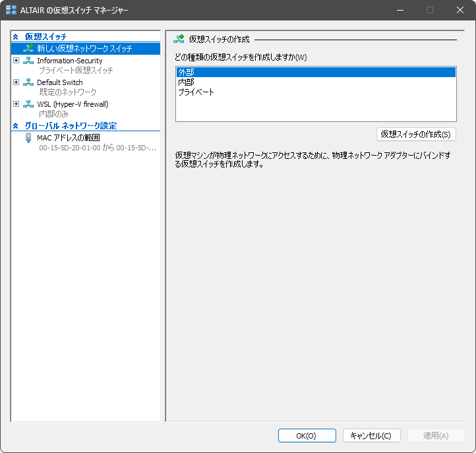This screenshot has height=453, width=476.
Task: Click the 仮想スイッチの作成(S) button
Action: pos(416,135)
